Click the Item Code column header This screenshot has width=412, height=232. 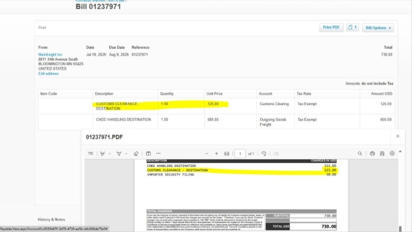click(48, 93)
